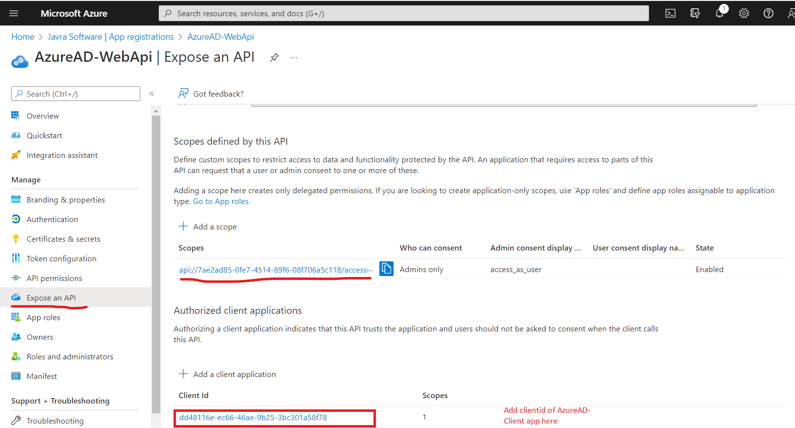This screenshot has width=795, height=428.
Task: Pin the Expose an API blade
Action: (274, 57)
